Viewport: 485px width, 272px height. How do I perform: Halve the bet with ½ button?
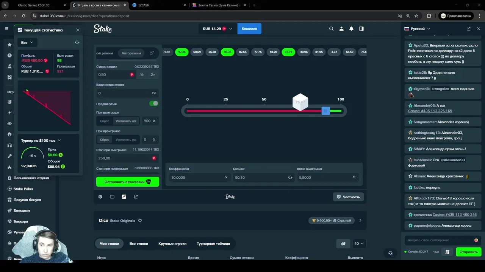(142, 75)
